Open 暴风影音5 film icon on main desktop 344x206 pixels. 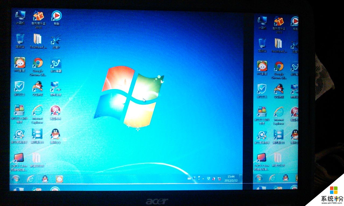click(37, 137)
